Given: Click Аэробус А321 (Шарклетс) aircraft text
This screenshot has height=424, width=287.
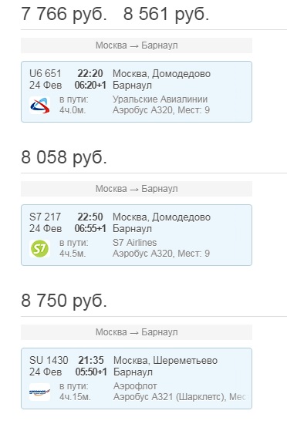Looking at the screenshot, I should click(x=169, y=397).
